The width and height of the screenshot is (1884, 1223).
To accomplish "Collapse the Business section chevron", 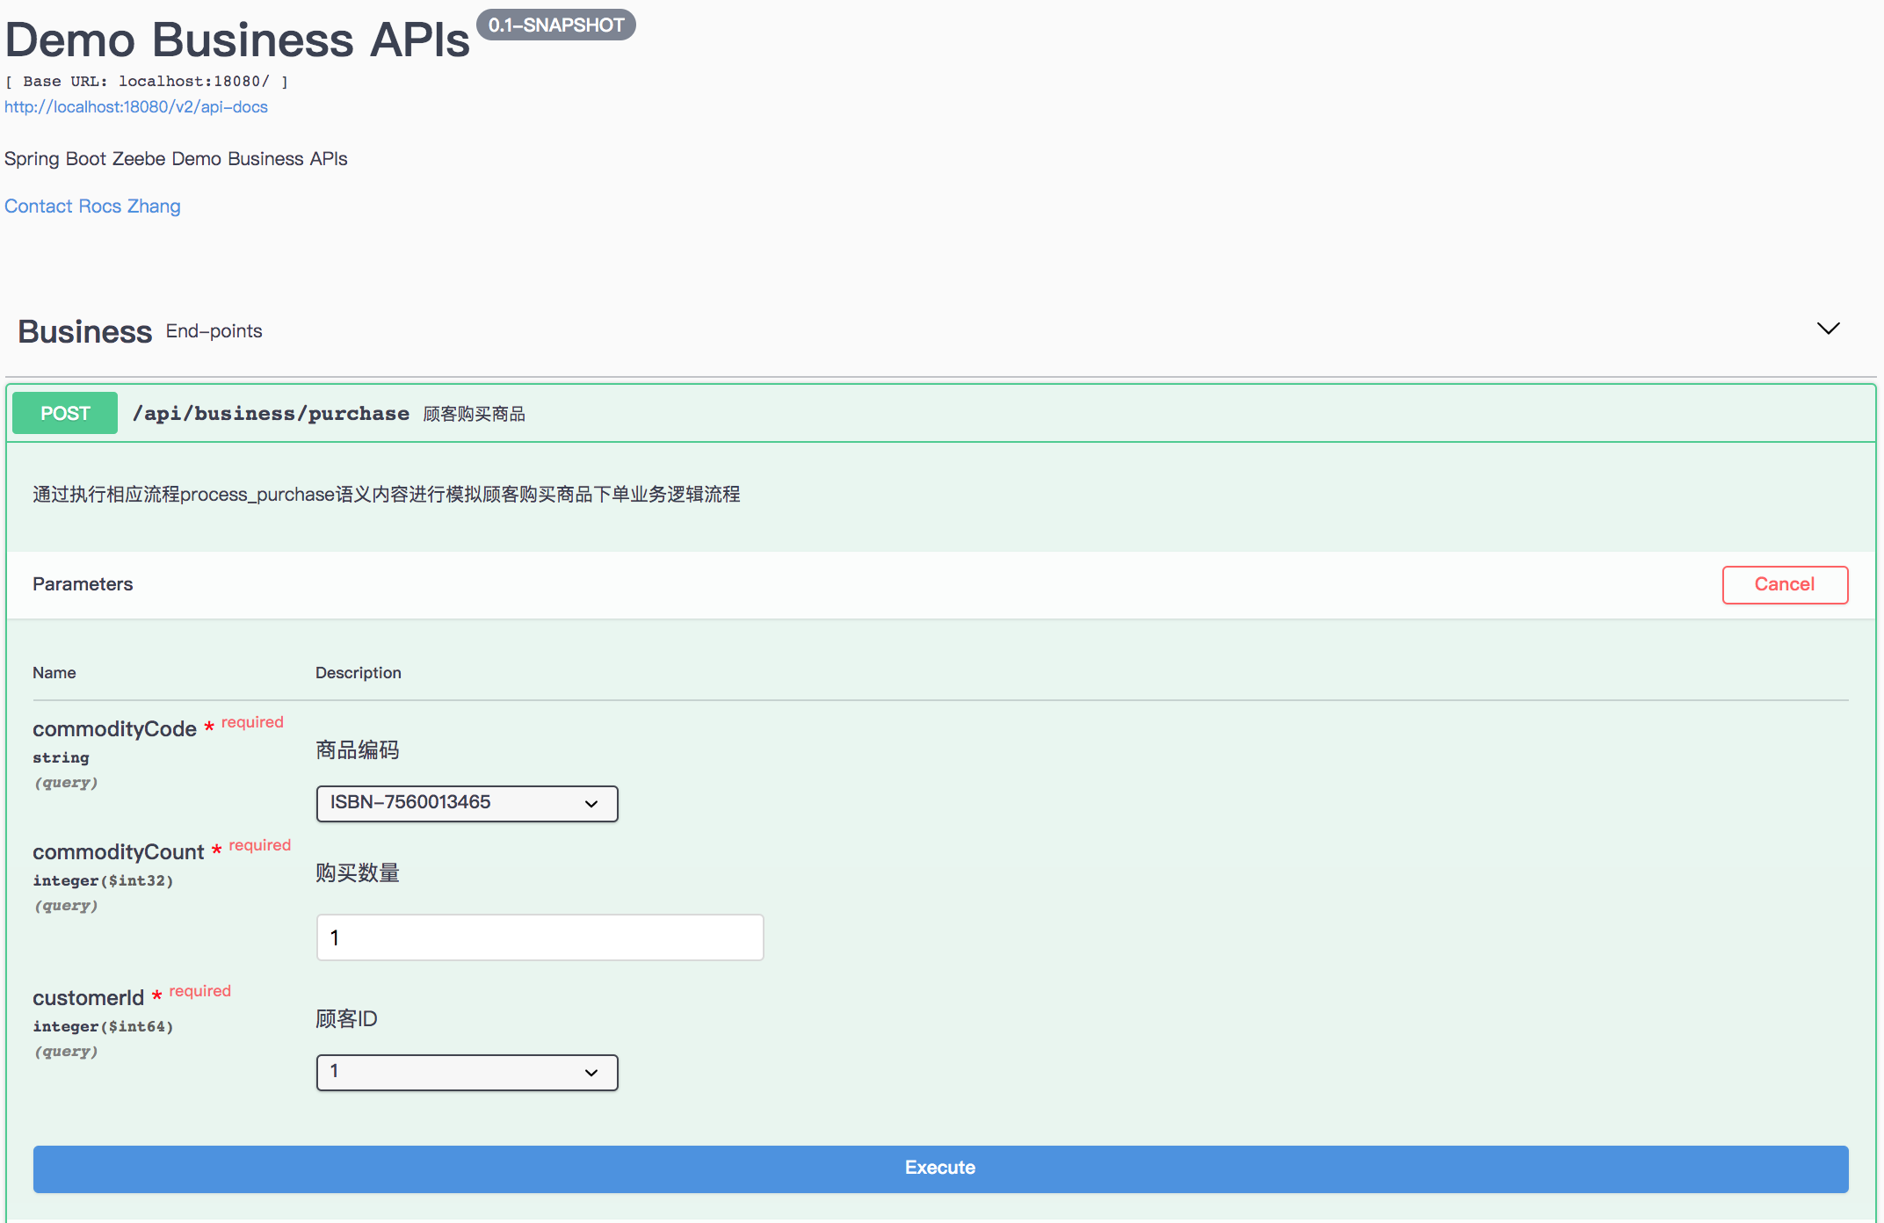I will (1828, 329).
